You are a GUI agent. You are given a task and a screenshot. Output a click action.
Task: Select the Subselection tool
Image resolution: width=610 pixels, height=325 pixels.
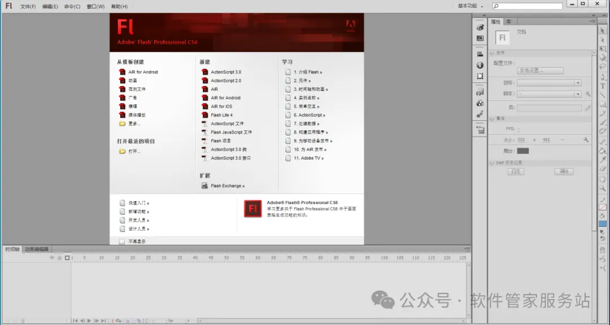(x=603, y=39)
